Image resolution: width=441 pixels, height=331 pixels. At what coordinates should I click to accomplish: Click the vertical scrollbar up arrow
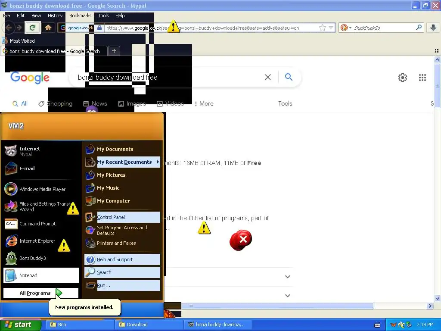point(437,59)
